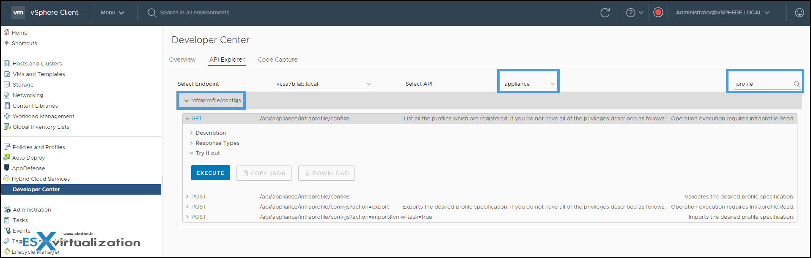Open the Storage navigation item
811x258 pixels.
(x=23, y=84)
